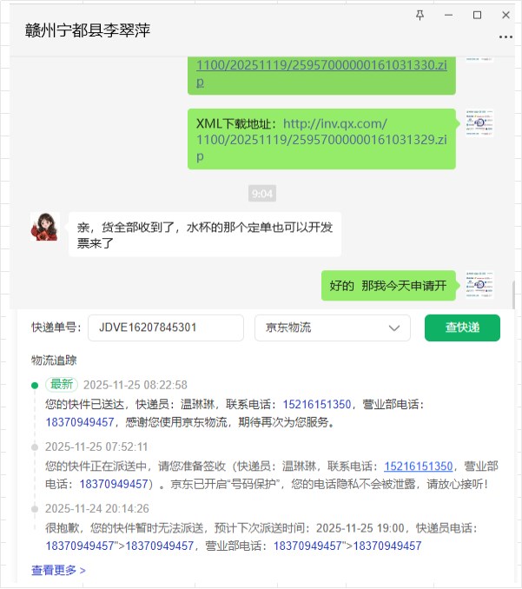Click the message '亲，货全部收到了' bubble
The width and height of the screenshot is (522, 589).
tap(205, 235)
